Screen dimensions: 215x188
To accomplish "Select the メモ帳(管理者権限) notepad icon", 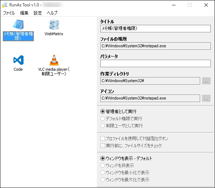I will 19,25.
